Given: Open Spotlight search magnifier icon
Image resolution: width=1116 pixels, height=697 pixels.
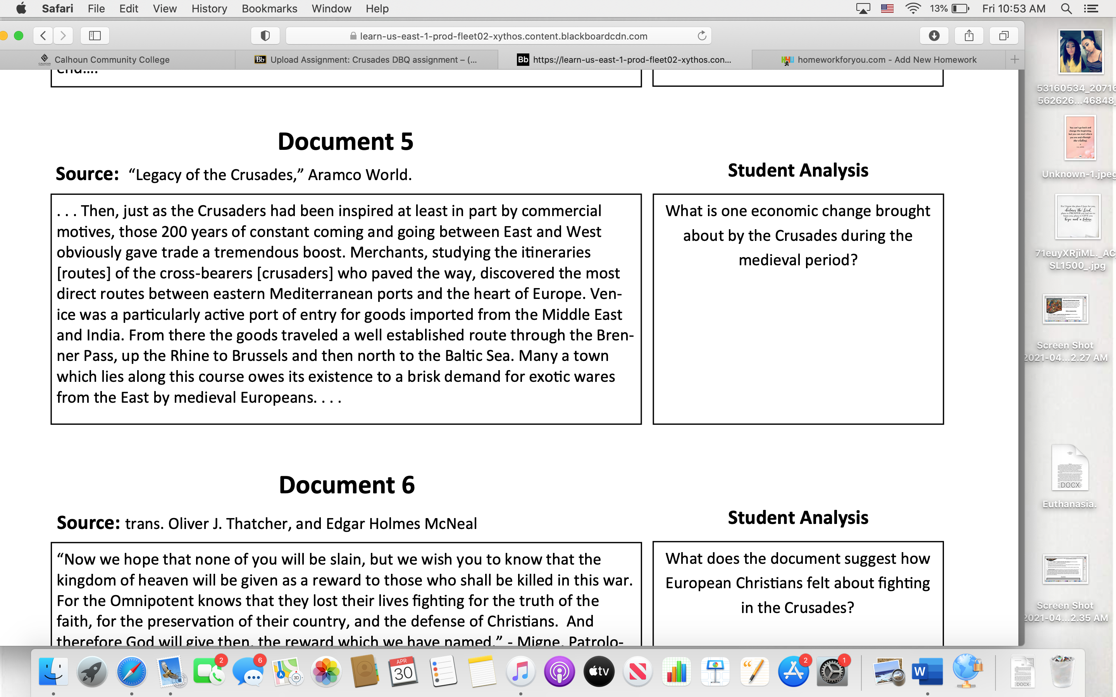Looking at the screenshot, I should (x=1066, y=8).
